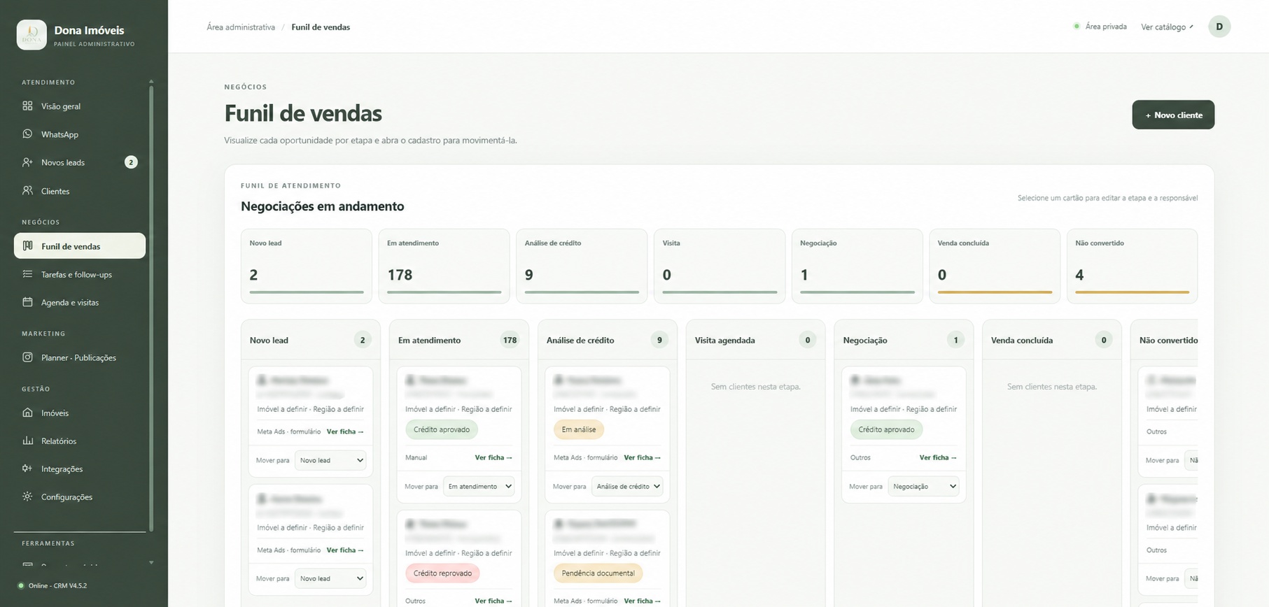This screenshot has width=1269, height=607.
Task: Click the Em análise status tag
Action: click(x=579, y=429)
